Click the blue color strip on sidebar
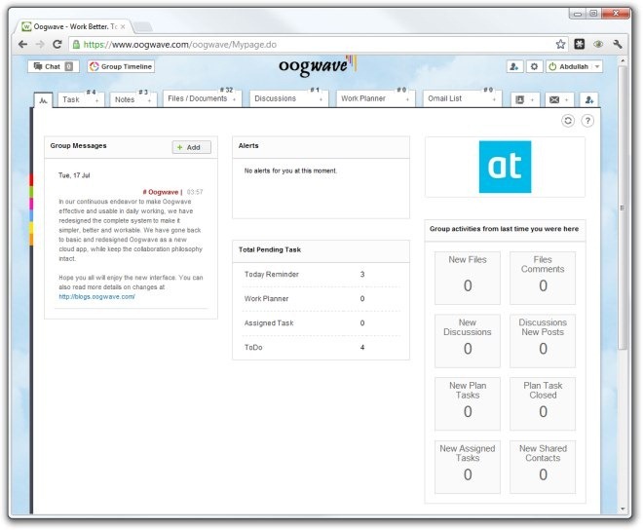Image resolution: width=643 pixels, height=530 pixels. tap(31, 216)
